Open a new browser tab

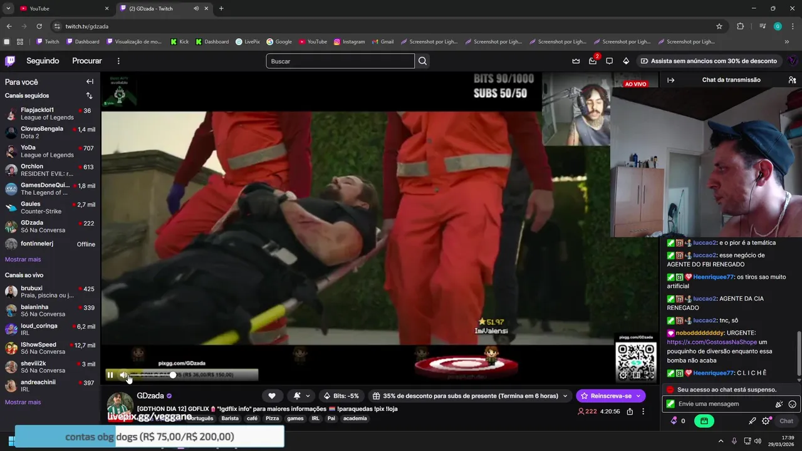221,9
